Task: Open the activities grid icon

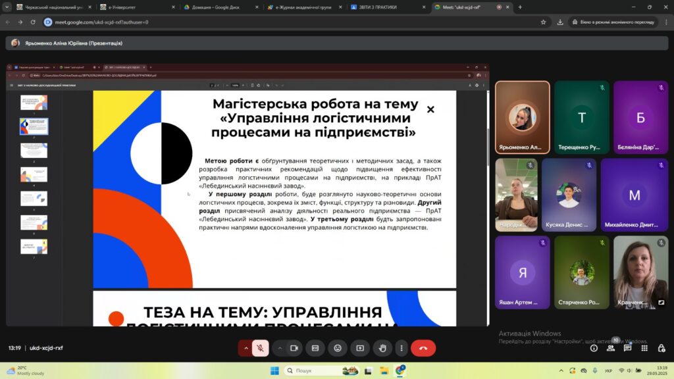Action: (644, 348)
